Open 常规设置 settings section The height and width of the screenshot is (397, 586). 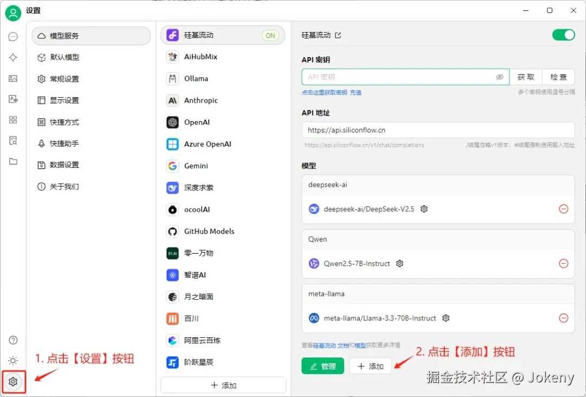click(x=91, y=79)
